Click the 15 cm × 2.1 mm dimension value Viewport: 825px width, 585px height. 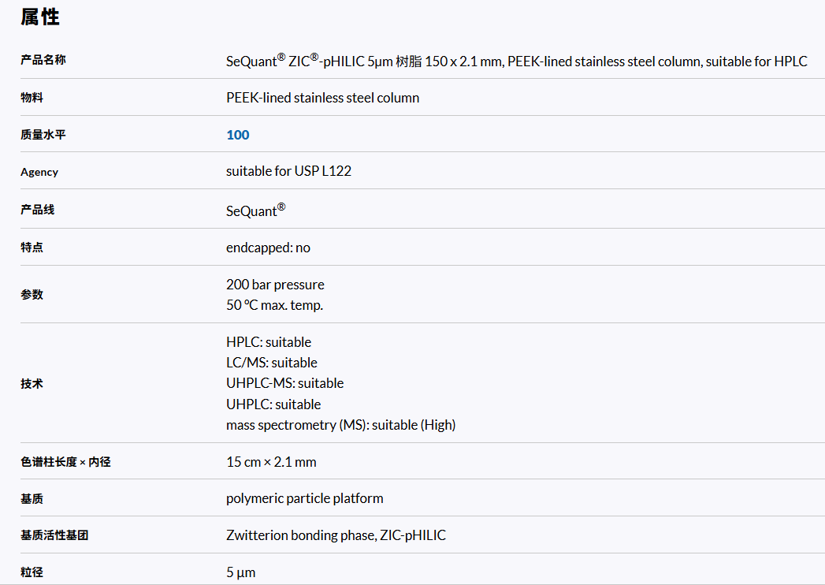[271, 462]
